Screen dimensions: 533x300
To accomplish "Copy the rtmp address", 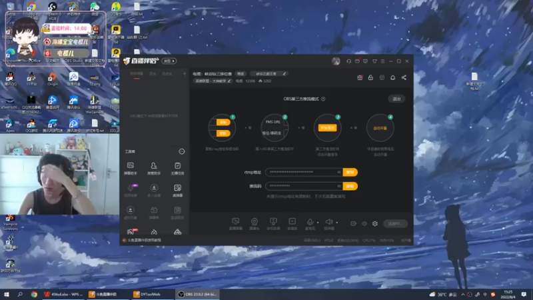I will coord(350,172).
